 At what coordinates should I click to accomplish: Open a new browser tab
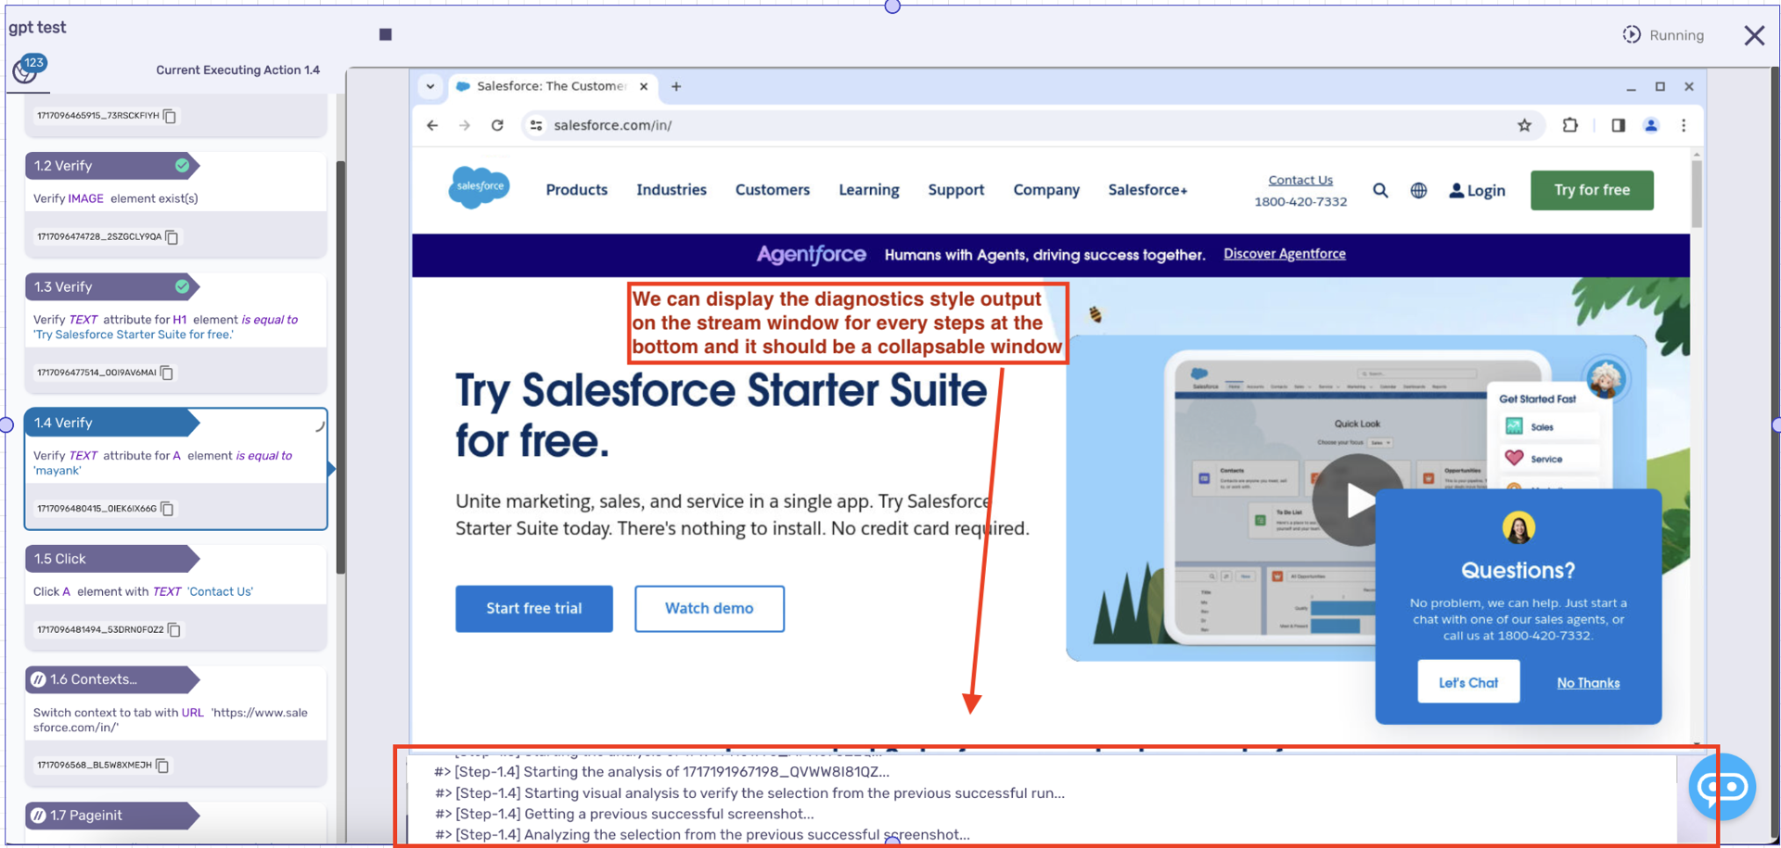[676, 86]
